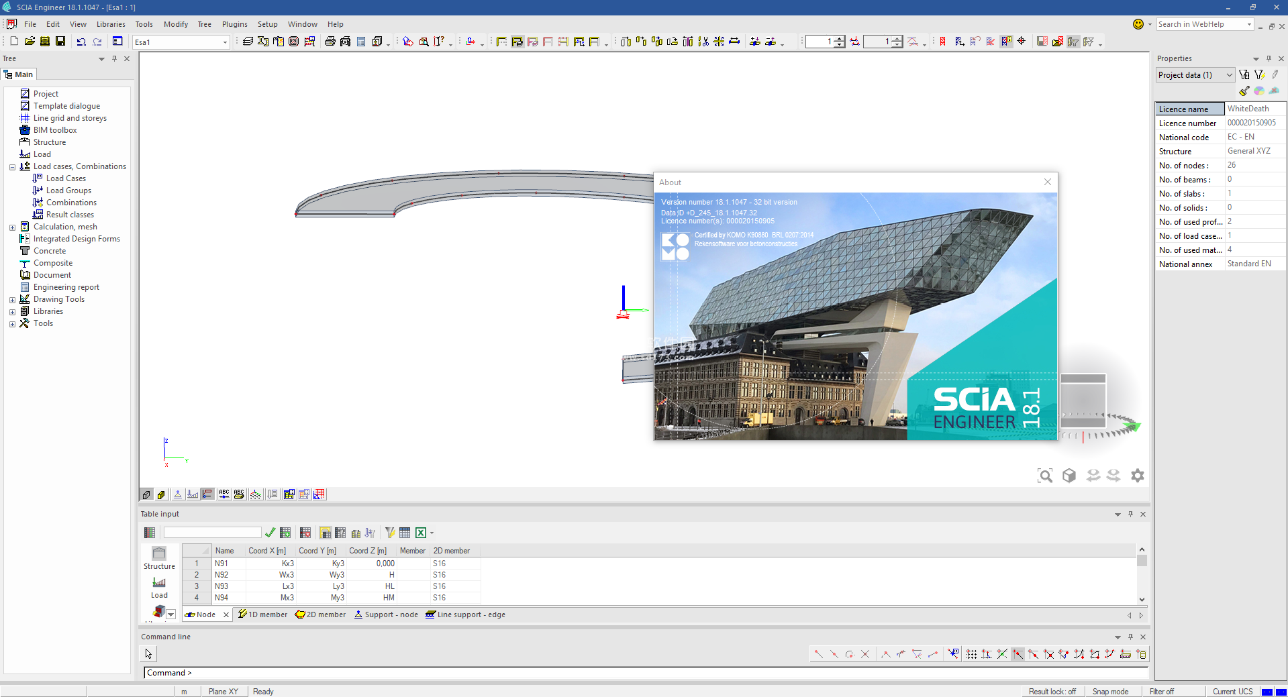Open Combinations in the tree
Screen dimensions: 1288x697
(71, 203)
